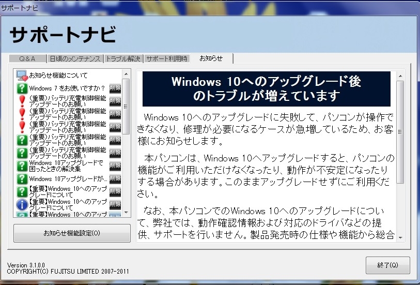The height and width of the screenshot is (285, 420).
Task: Select the Windows 10アップグレードが... entry text
Action: tap(68, 179)
